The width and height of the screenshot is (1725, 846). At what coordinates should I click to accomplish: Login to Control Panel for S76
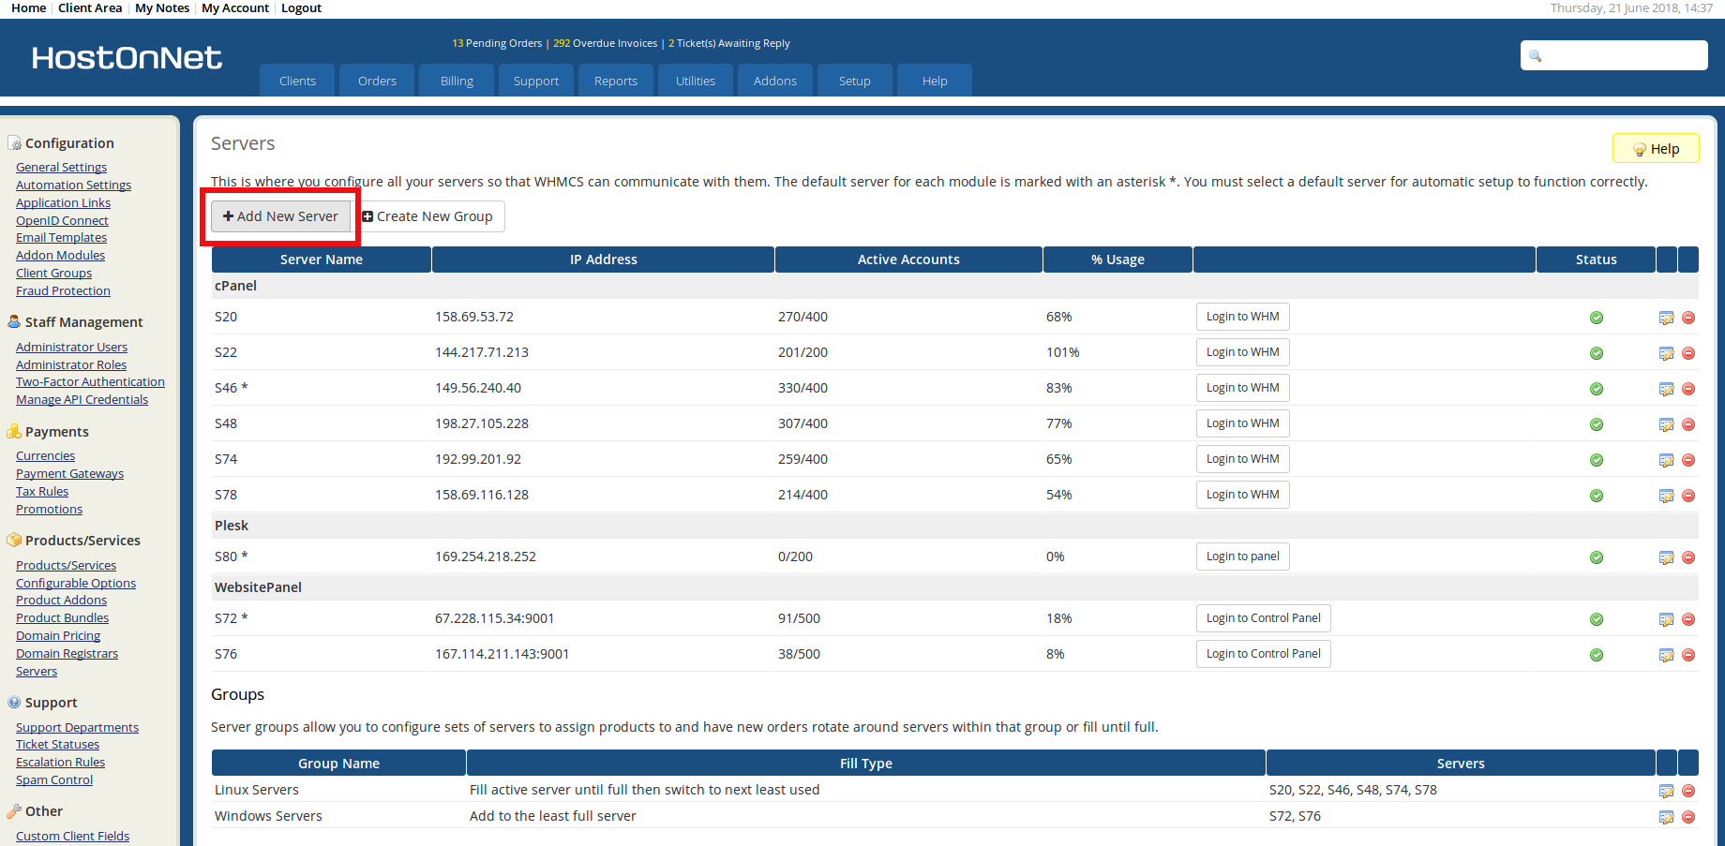(1263, 654)
